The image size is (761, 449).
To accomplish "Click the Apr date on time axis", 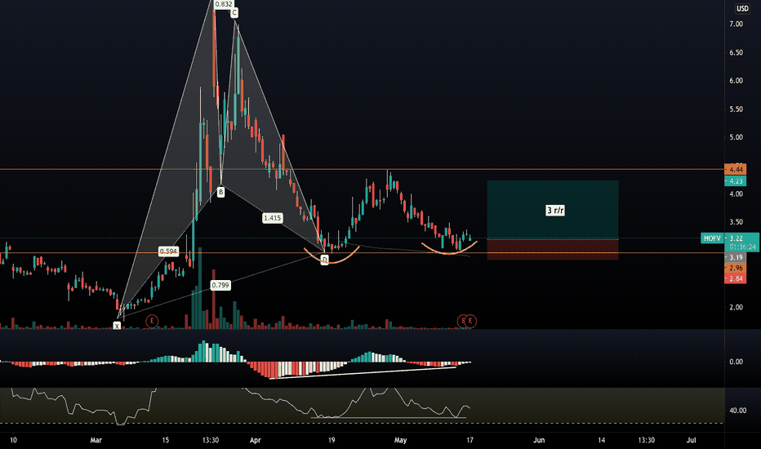I will tap(256, 440).
